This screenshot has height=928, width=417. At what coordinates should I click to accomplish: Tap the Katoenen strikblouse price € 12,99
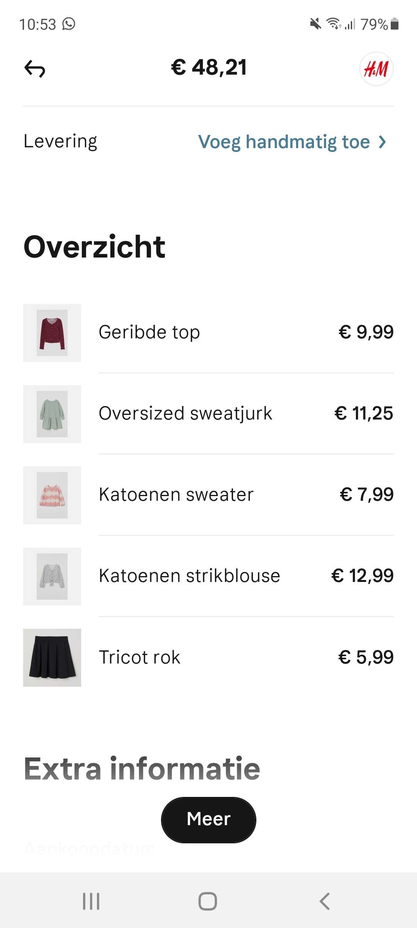[362, 576]
